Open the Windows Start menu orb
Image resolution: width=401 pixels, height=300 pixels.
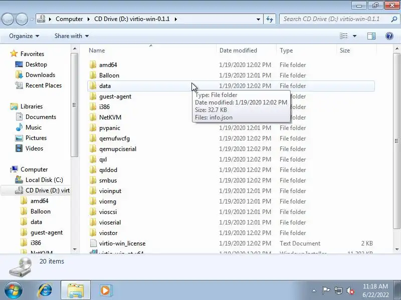[14, 290]
